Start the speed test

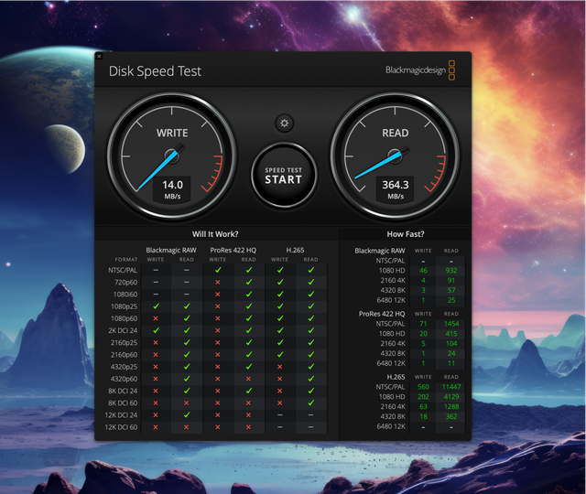point(284,176)
